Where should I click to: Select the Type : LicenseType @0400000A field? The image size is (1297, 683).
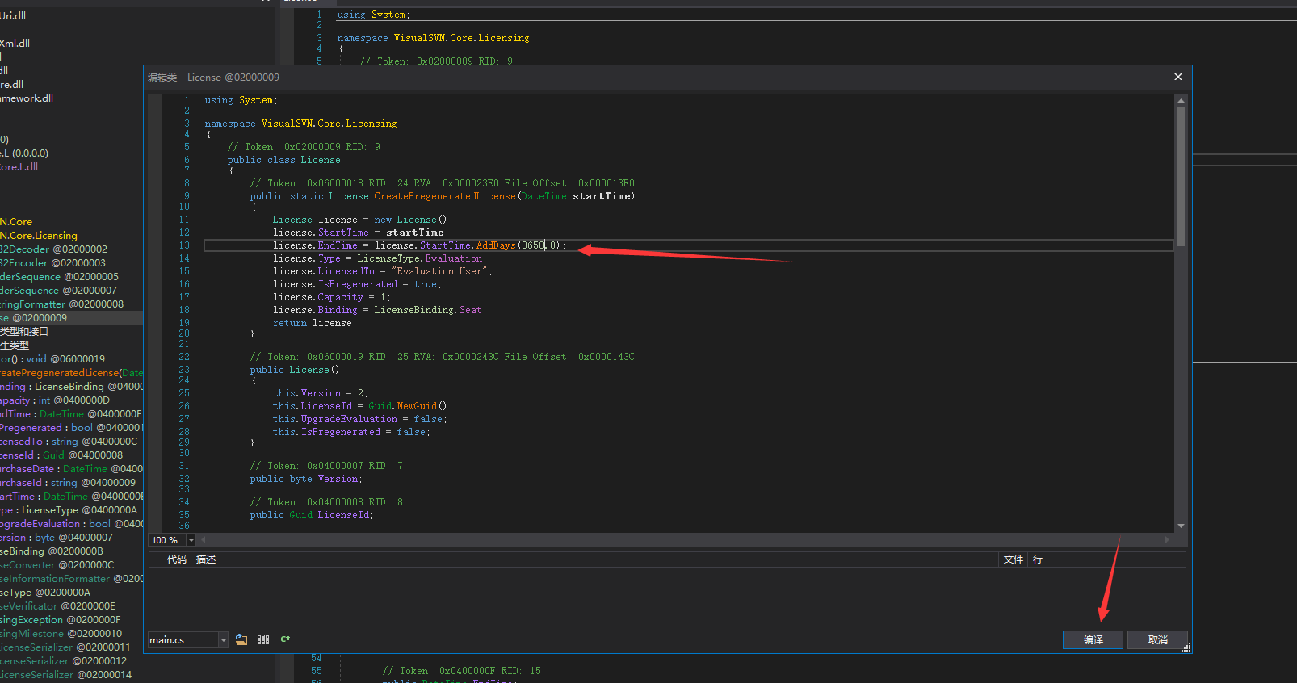tap(69, 510)
